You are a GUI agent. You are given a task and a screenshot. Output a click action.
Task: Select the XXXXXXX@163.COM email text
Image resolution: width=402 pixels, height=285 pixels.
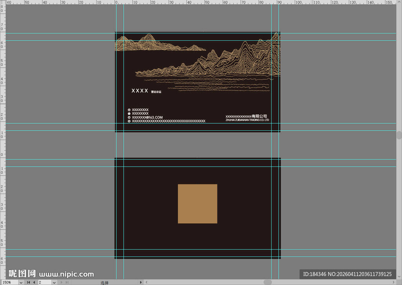click(147, 117)
